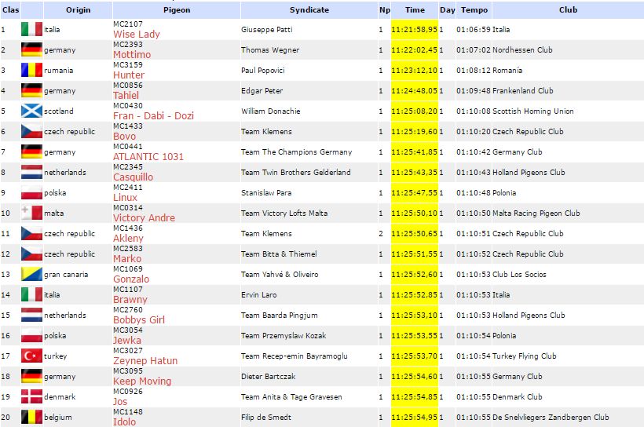The width and height of the screenshot is (644, 427).
Task: Select syndicate Team The Champions Germany
Action: click(x=297, y=152)
